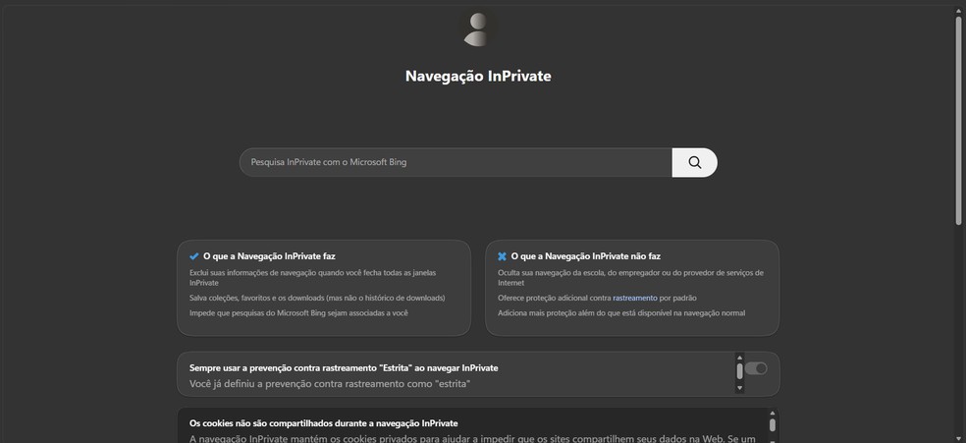Click the Navegação InPrivate heading
This screenshot has width=966, height=443.
tap(478, 76)
